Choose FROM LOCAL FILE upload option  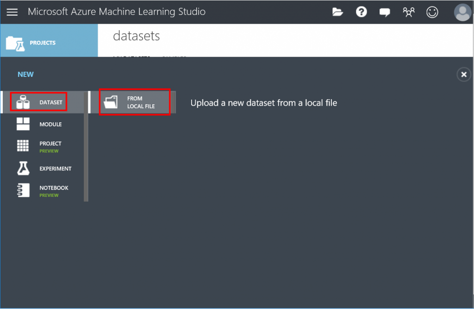[x=133, y=102]
